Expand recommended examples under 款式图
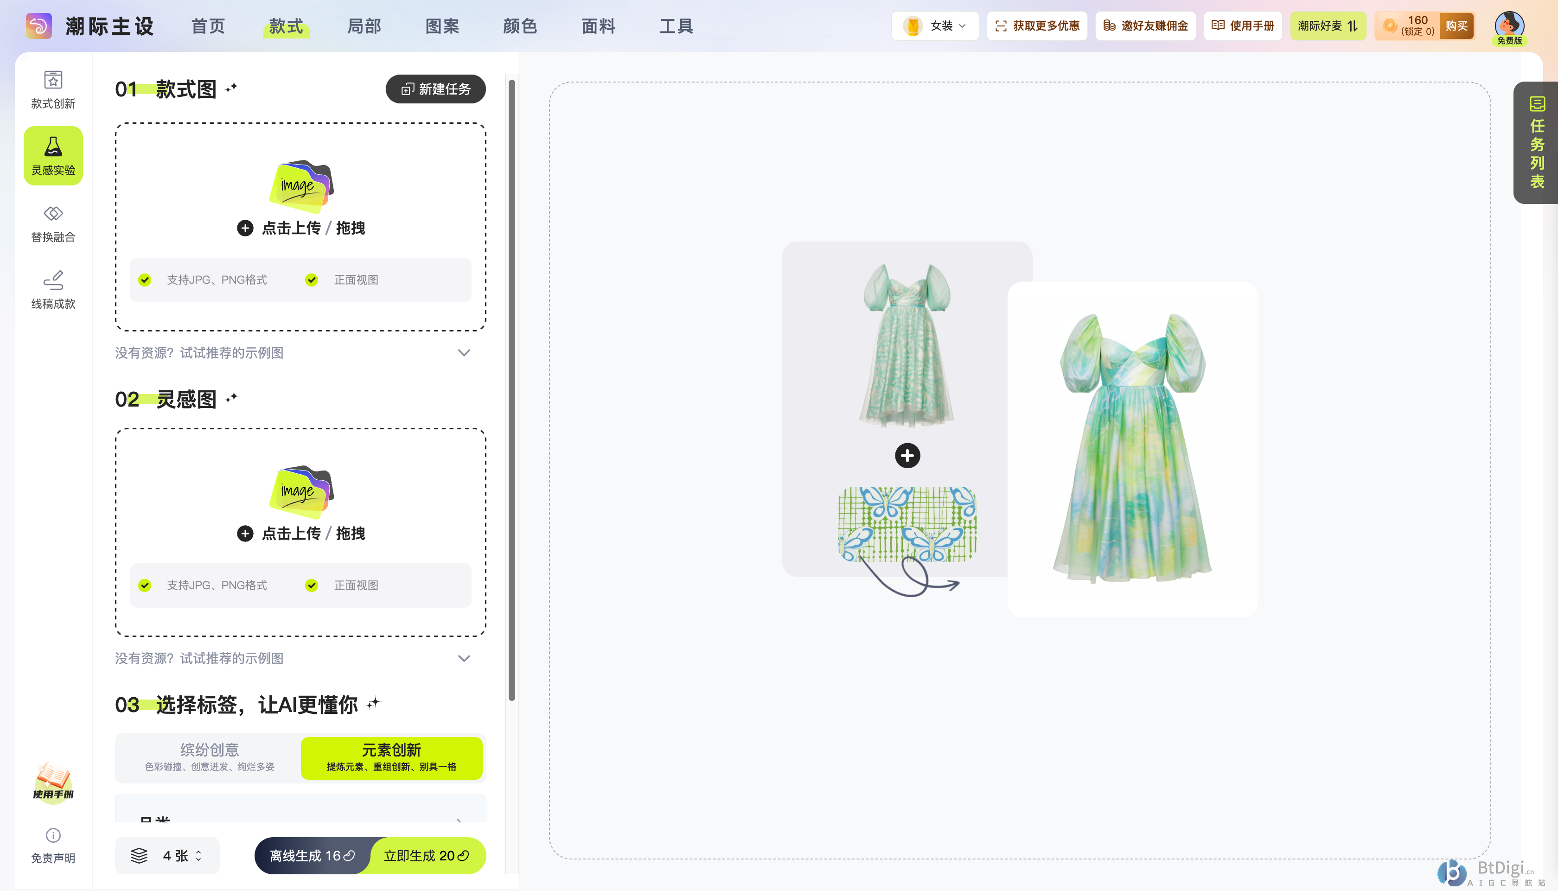 click(464, 353)
